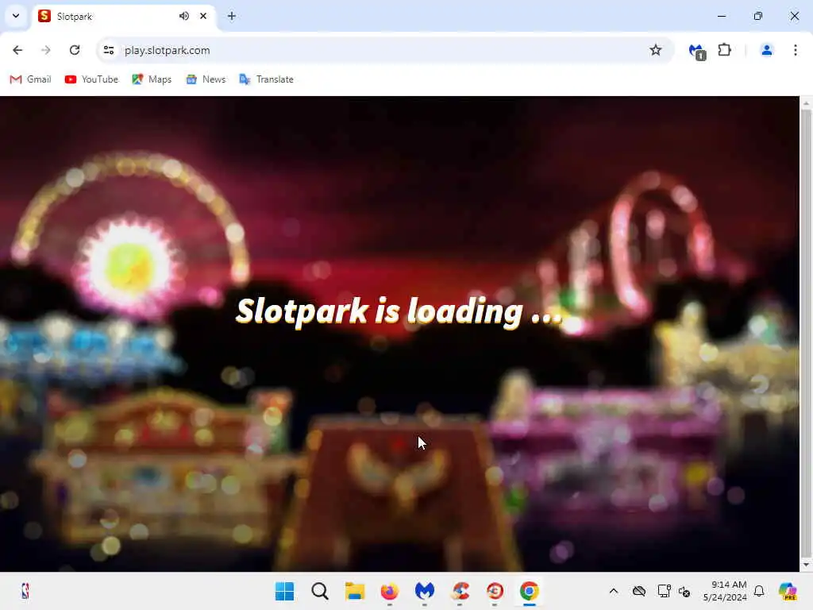Restore down the Chrome window
The height and width of the screenshot is (610, 813).
tap(758, 16)
